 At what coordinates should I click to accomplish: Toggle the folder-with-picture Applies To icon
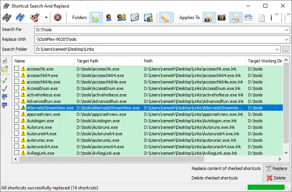click(236, 18)
